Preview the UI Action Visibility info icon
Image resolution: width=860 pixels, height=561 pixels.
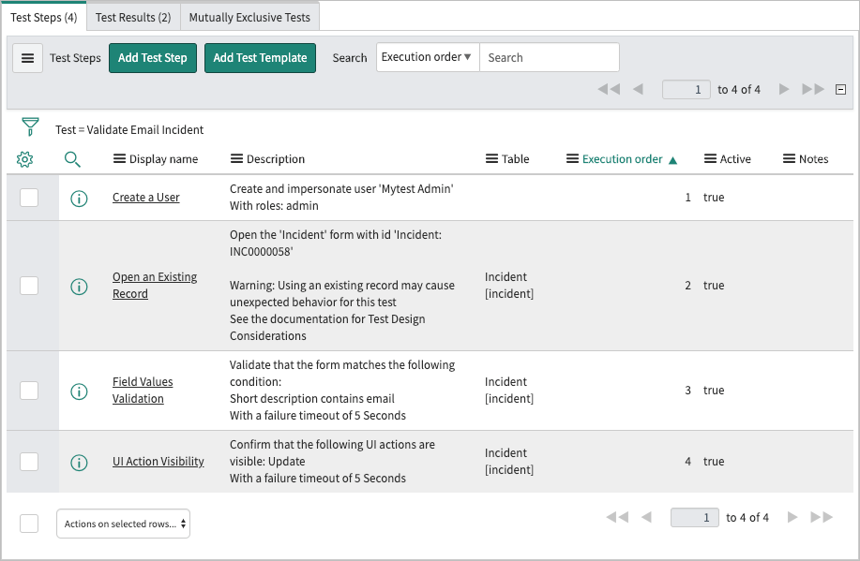(79, 463)
